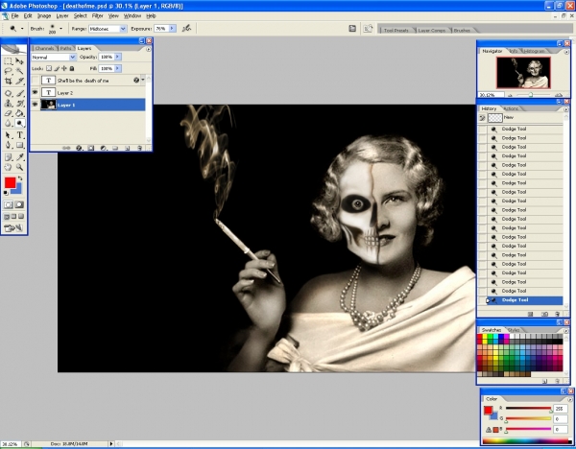This screenshot has height=449, width=576.
Task: Select the Paint Bucket tool
Action: pyautogui.click(x=19, y=113)
